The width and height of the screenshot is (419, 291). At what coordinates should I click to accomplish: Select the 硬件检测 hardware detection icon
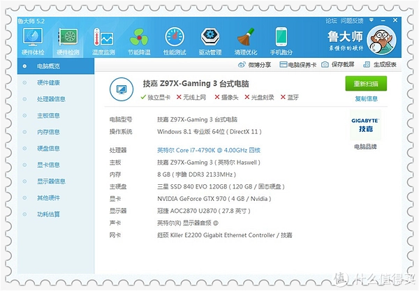tap(68, 41)
